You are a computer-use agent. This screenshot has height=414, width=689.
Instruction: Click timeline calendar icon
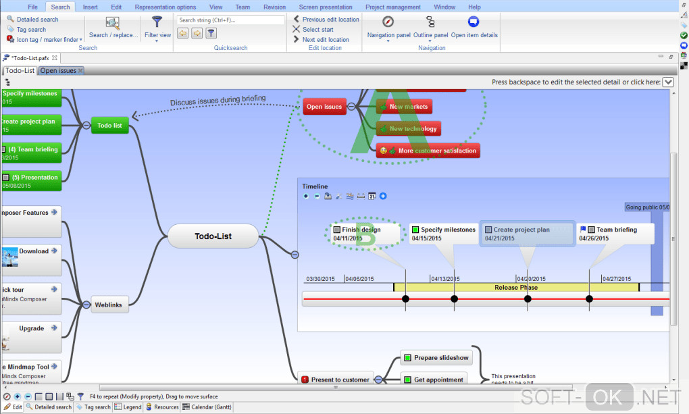(372, 196)
